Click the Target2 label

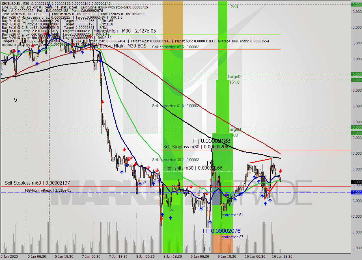pos(234,77)
